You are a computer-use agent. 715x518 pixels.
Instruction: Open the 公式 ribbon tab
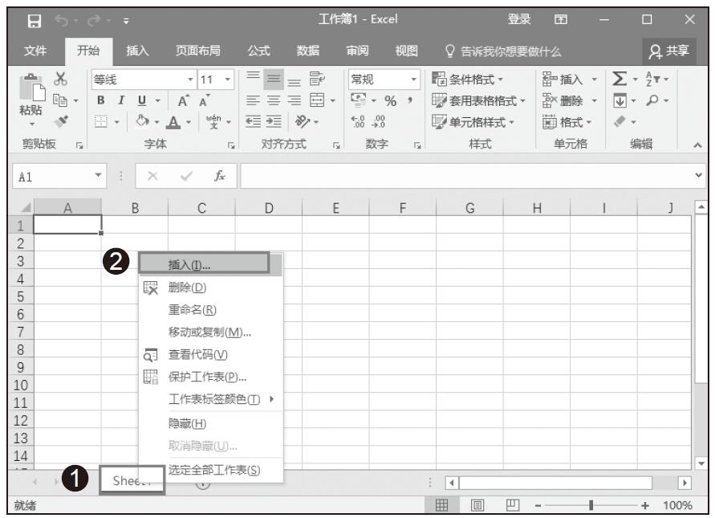258,51
